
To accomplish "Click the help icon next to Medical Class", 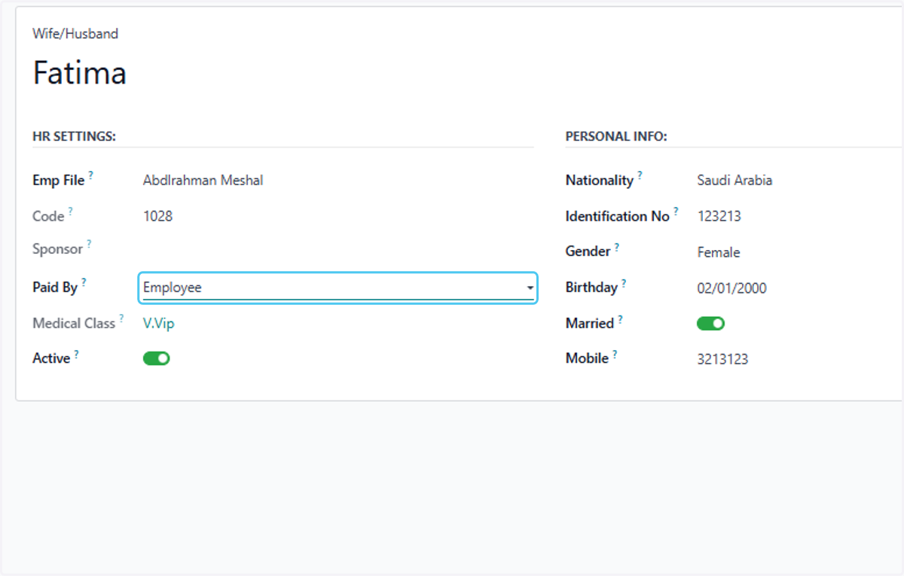I will tap(121, 318).
